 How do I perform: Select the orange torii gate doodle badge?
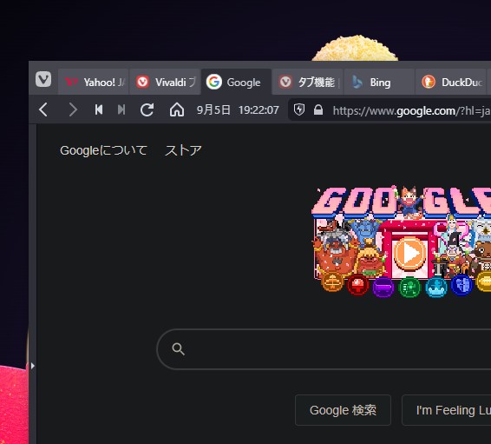(x=332, y=282)
